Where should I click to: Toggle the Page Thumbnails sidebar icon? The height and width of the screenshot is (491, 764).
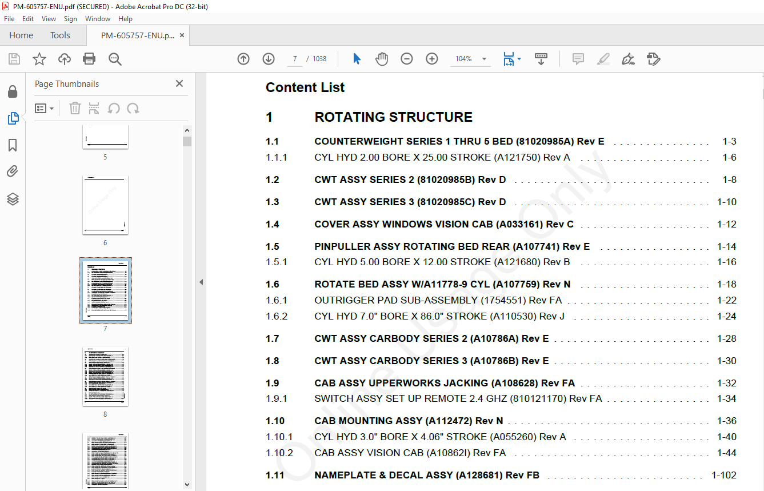[x=13, y=118]
